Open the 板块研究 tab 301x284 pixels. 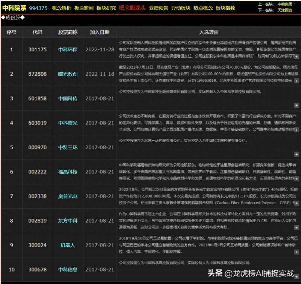point(106,8)
